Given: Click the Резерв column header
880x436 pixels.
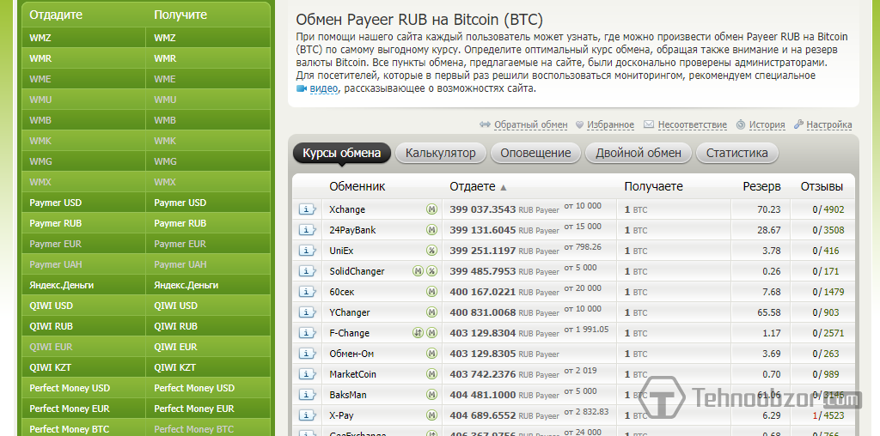Looking at the screenshot, I should (x=761, y=186).
